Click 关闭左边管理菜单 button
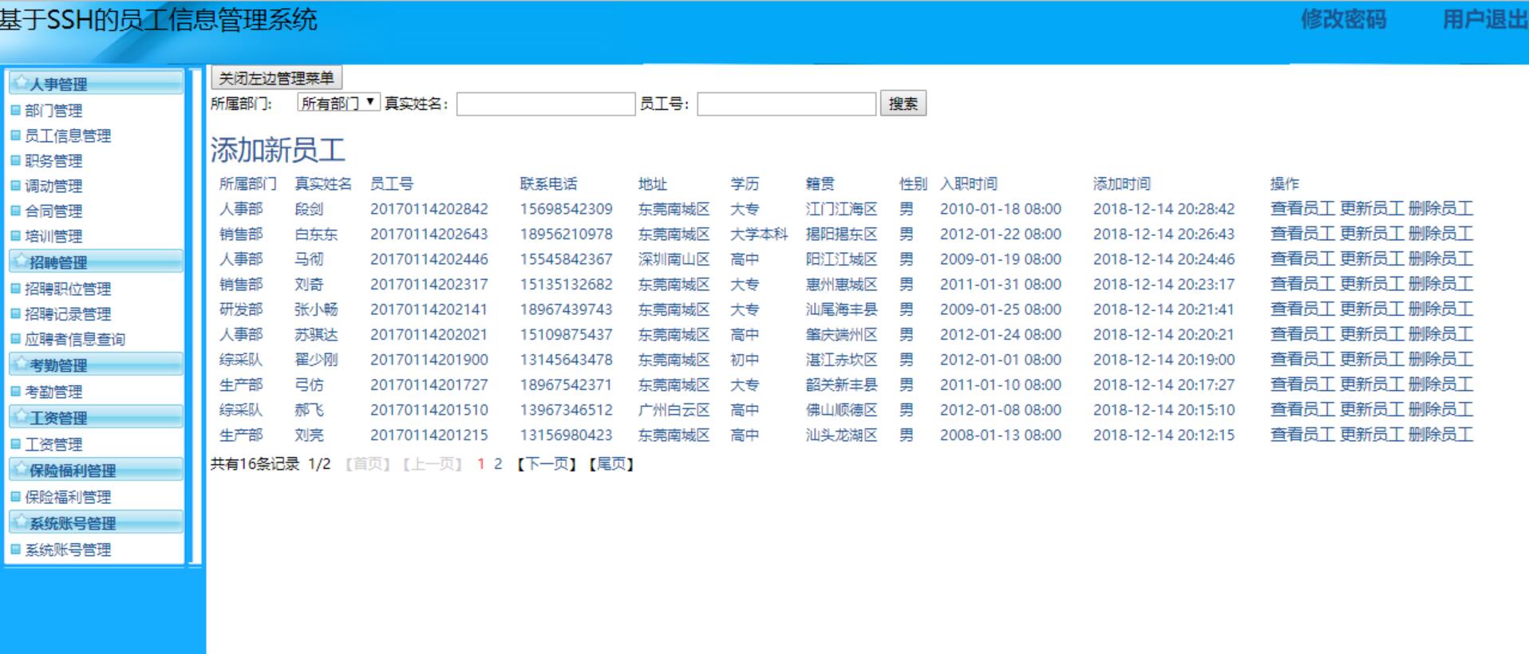 click(x=276, y=77)
